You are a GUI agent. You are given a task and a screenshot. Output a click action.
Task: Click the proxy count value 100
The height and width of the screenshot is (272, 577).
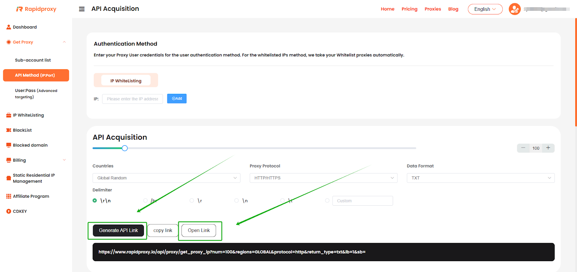click(x=536, y=148)
